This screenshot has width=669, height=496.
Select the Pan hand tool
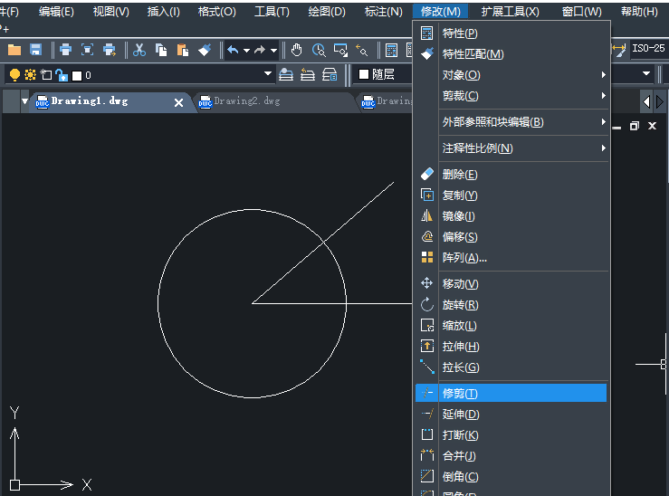(297, 50)
